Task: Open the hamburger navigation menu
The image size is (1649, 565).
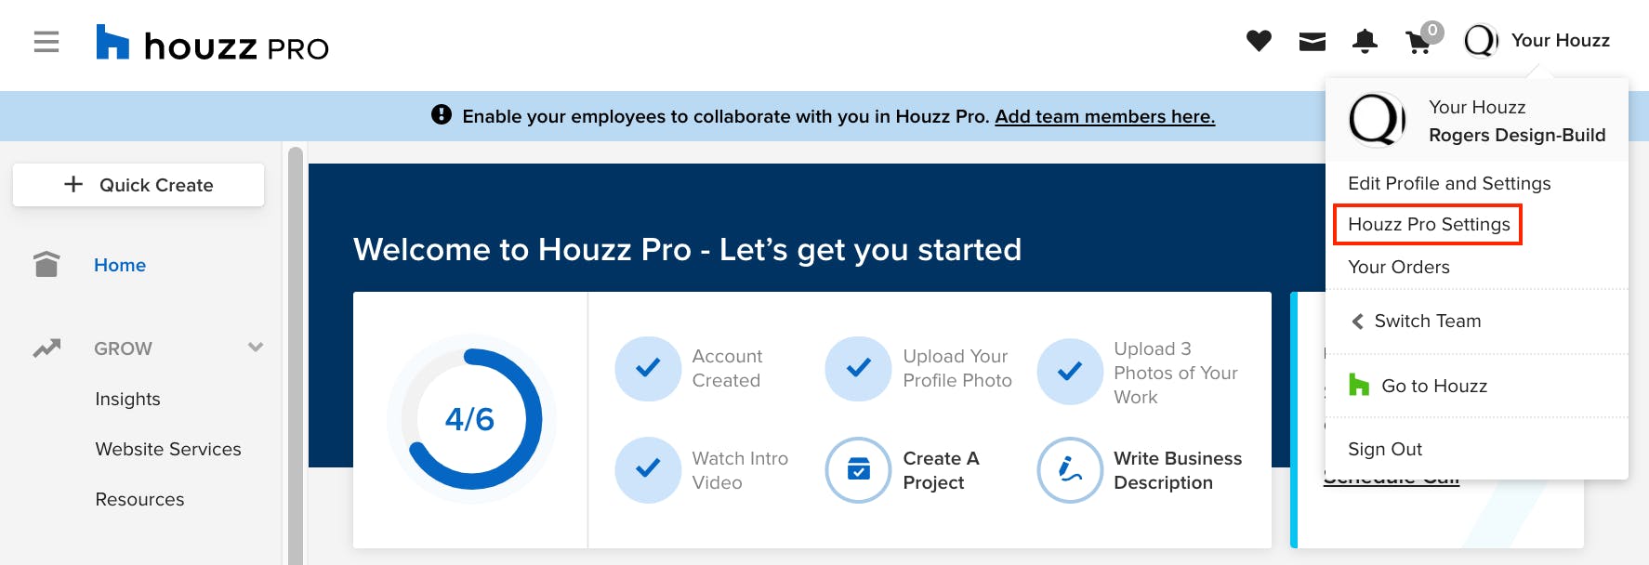Action: tap(46, 42)
